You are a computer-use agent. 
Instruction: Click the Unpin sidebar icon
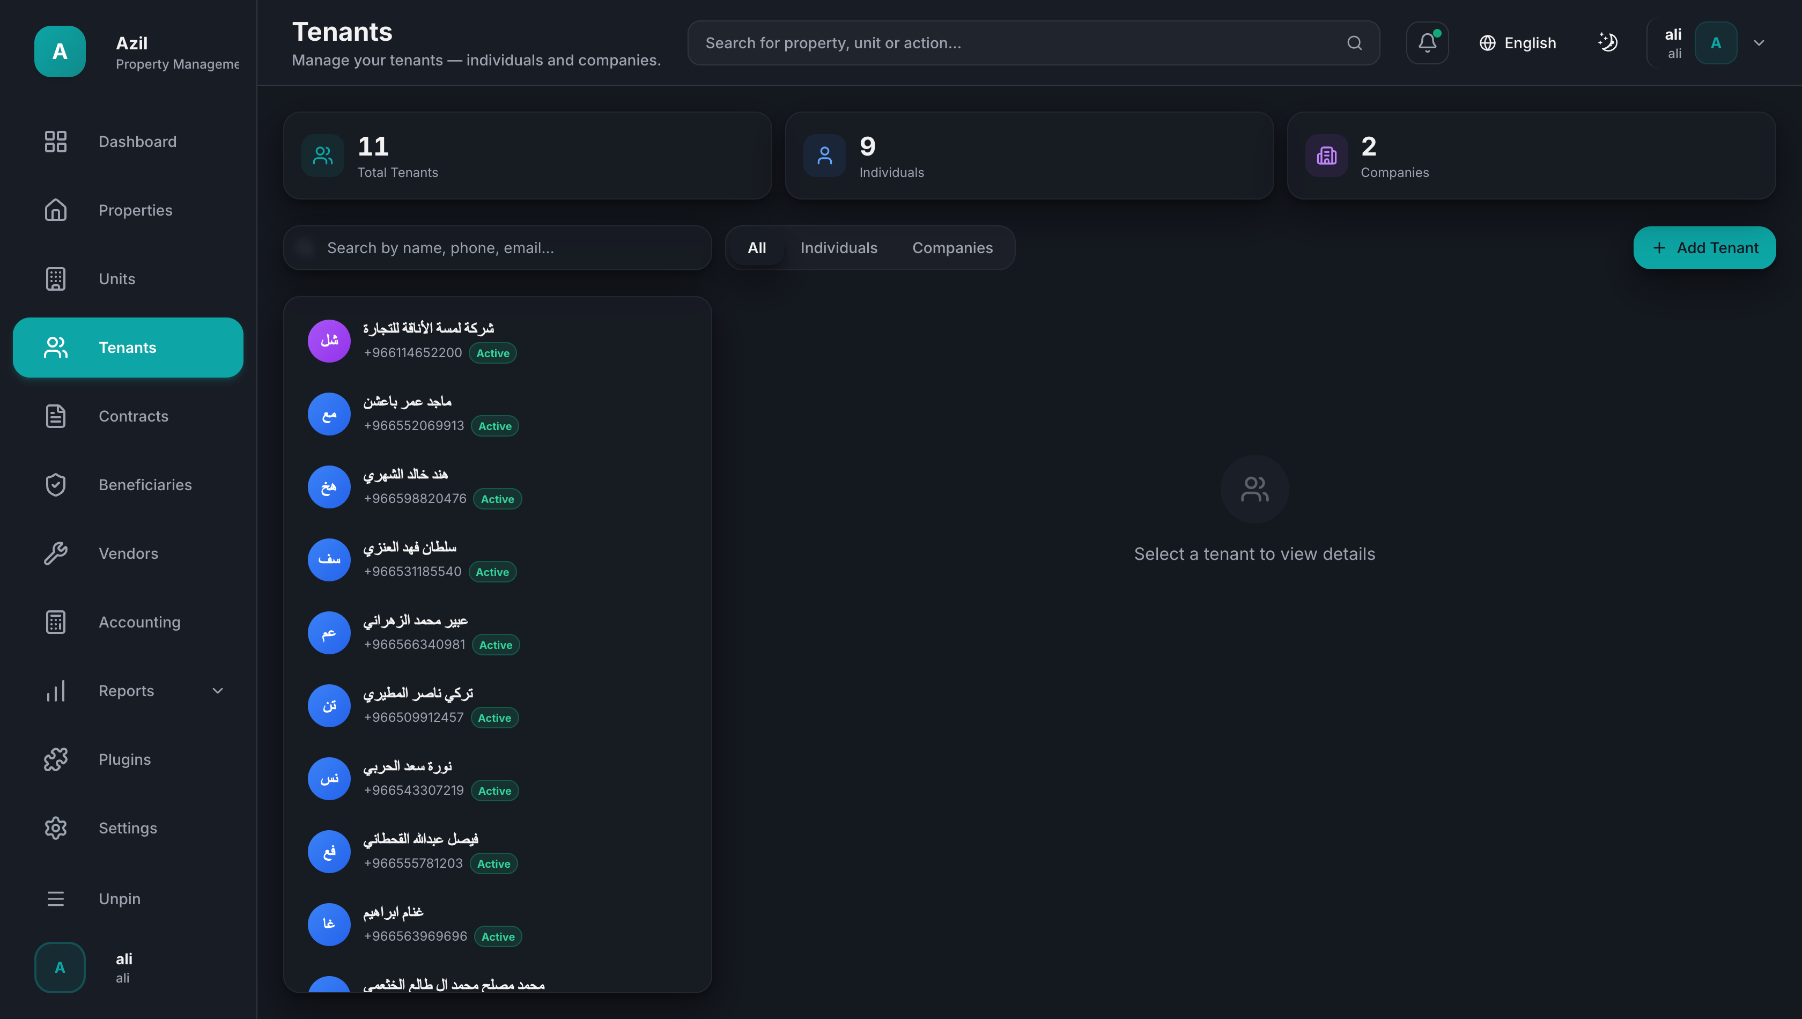click(55, 898)
